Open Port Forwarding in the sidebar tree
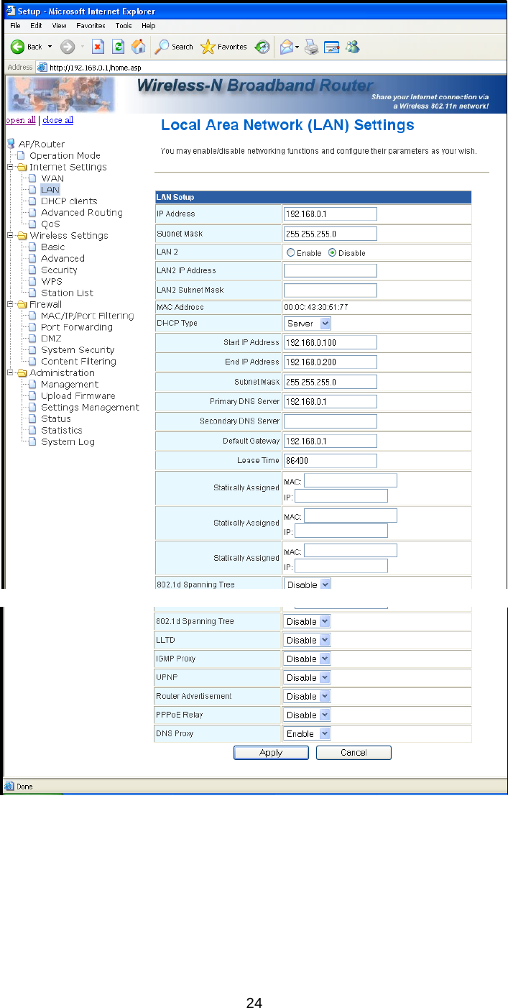 (76, 327)
